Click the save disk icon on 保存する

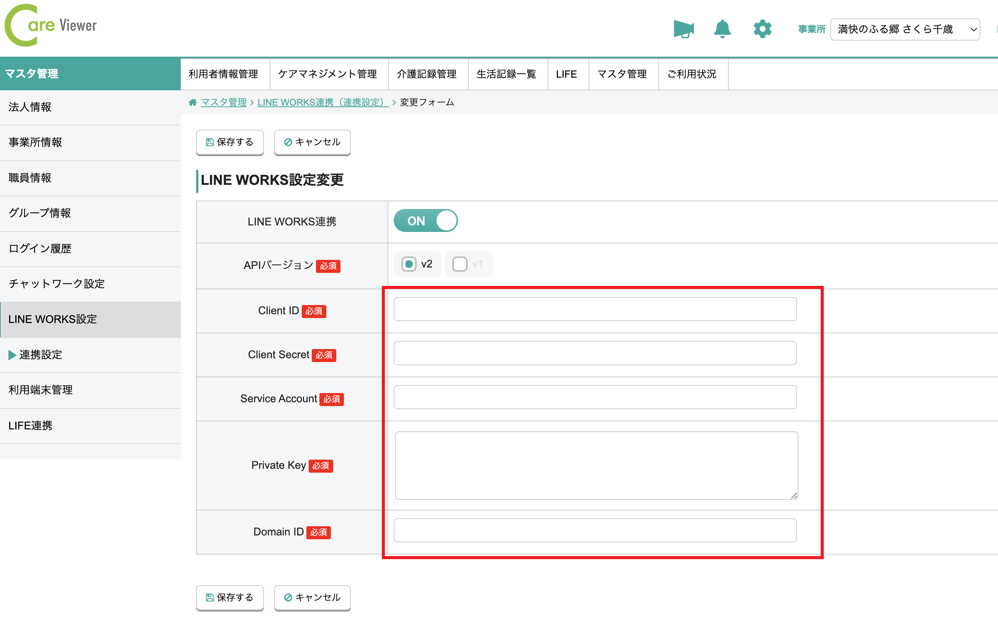[209, 142]
